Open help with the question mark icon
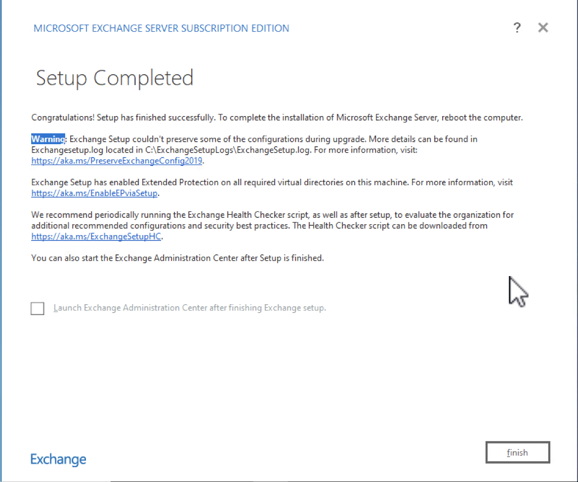Screen dimensions: 578x482 [x=517, y=28]
